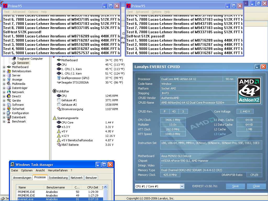Click the Sicherheit shield icon
The width and height of the screenshot is (268, 201).
(9, 109)
